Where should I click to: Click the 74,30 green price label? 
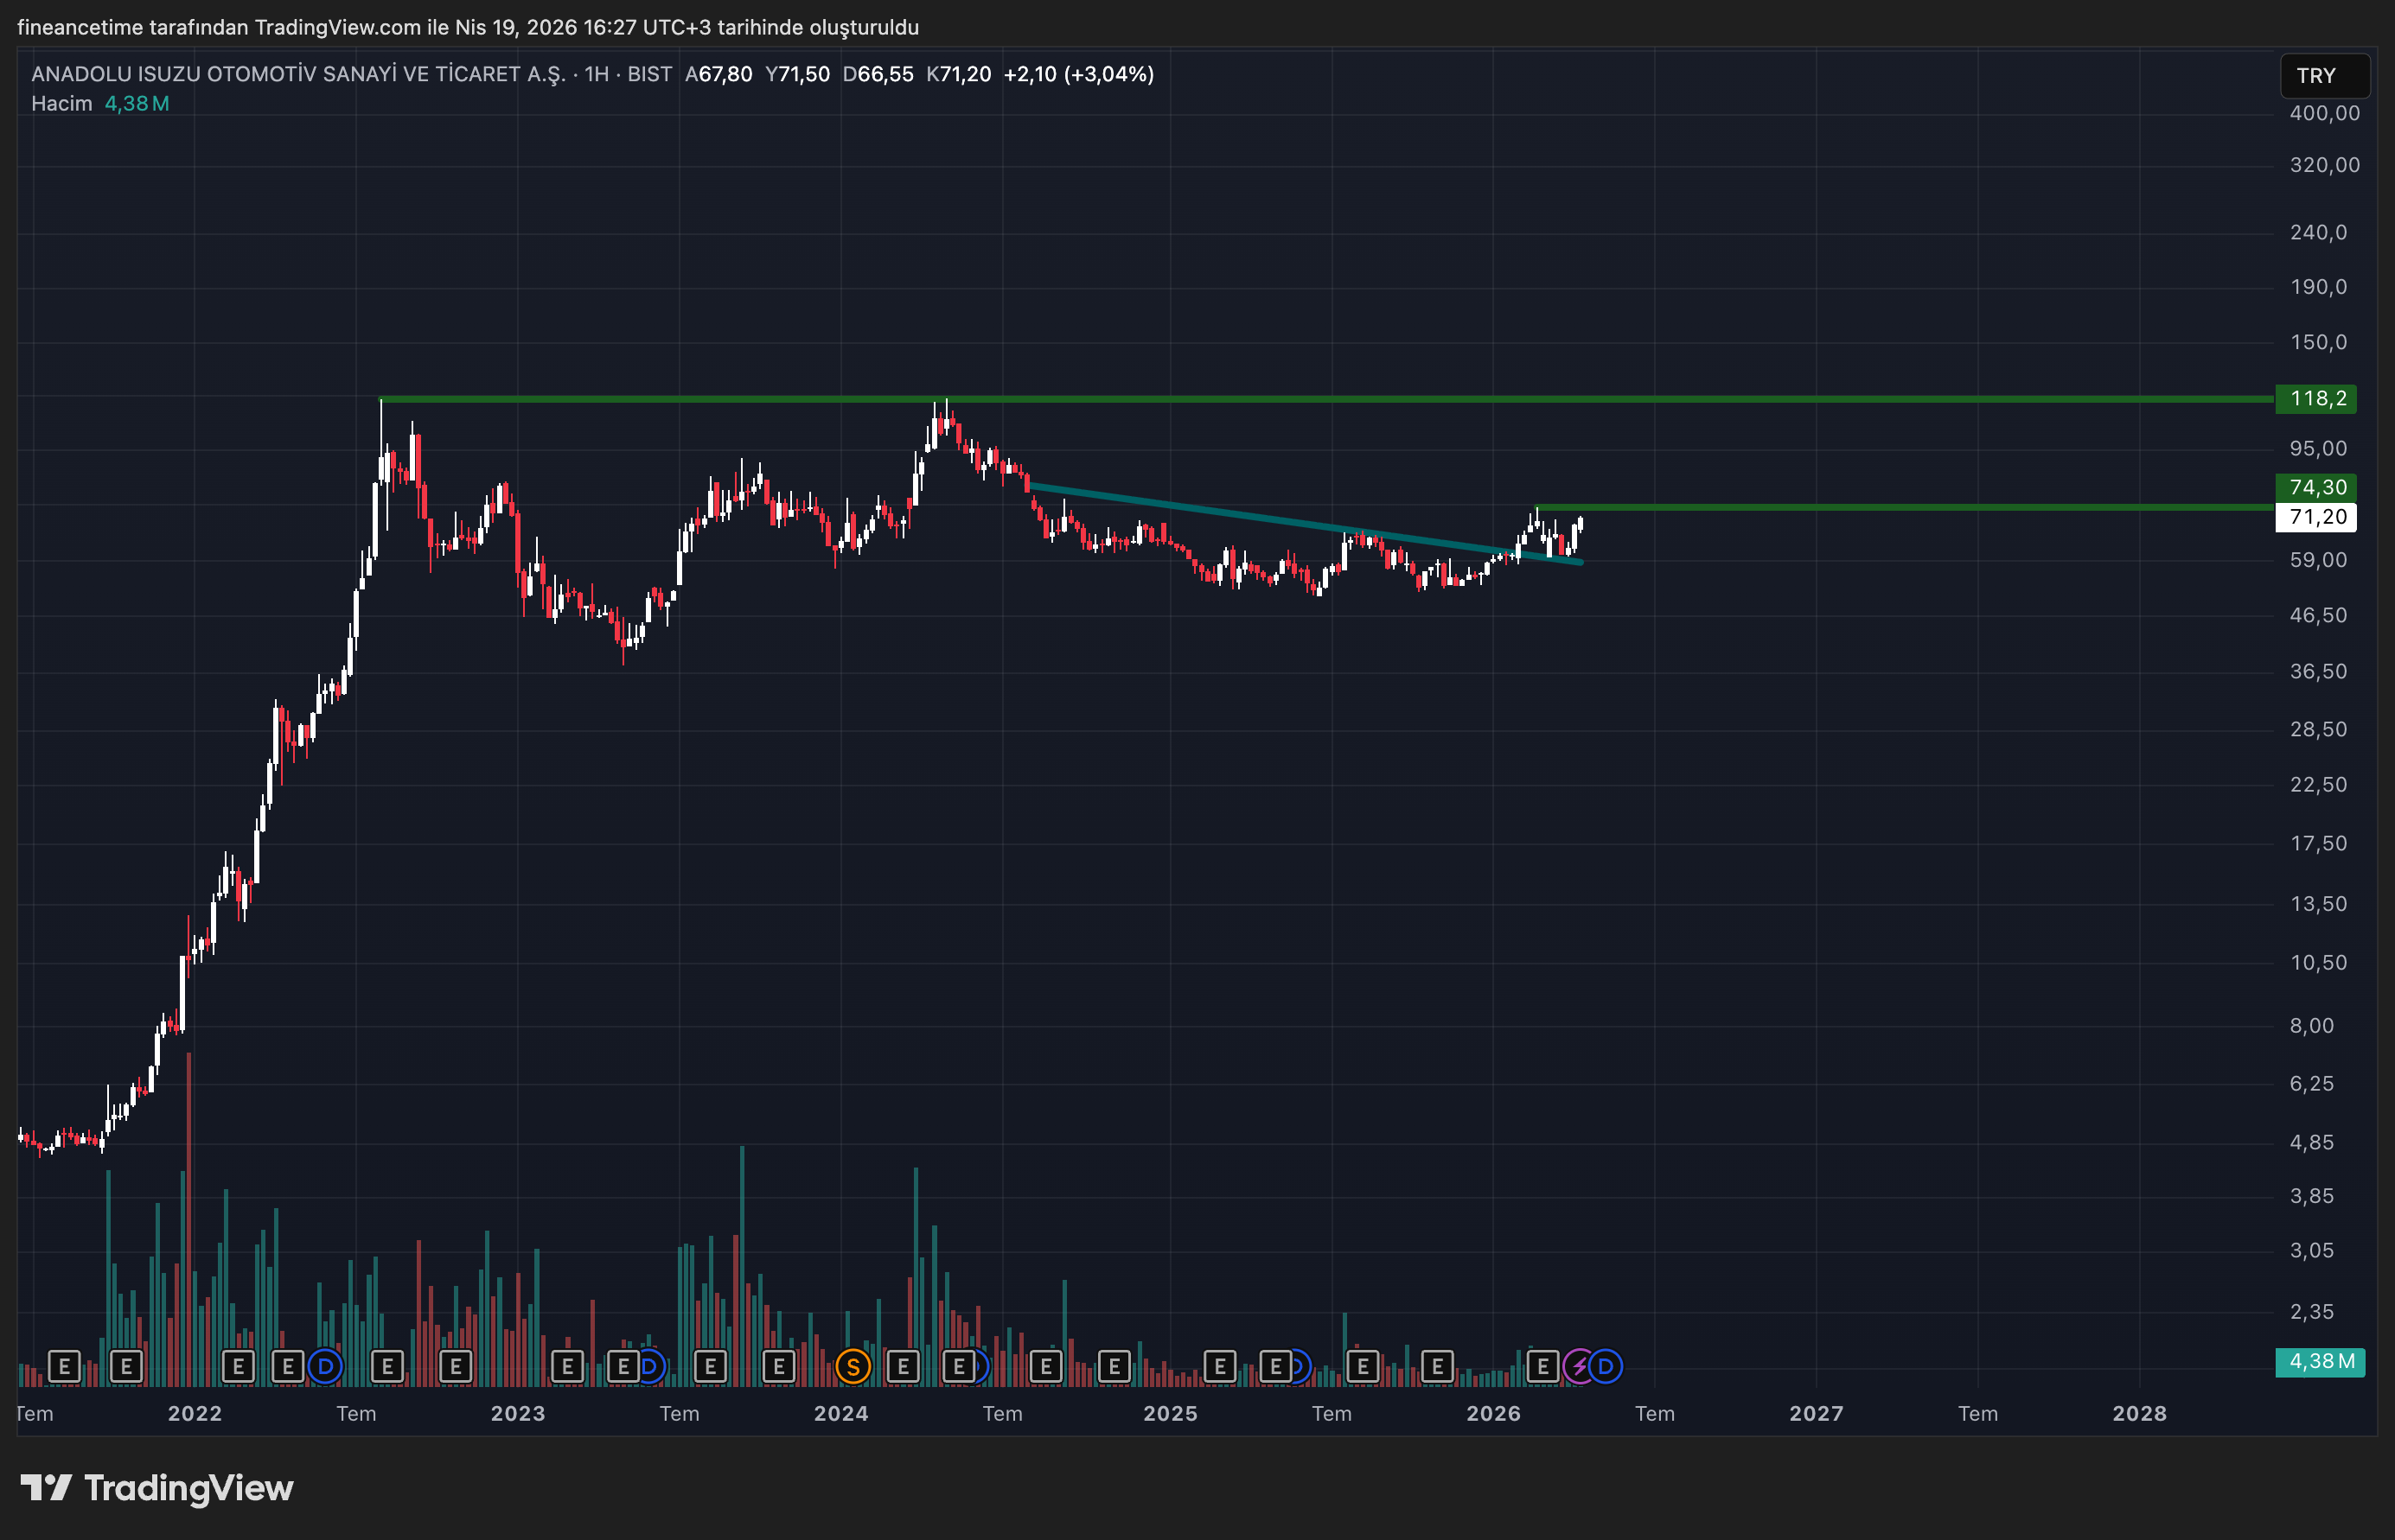coord(2316,487)
